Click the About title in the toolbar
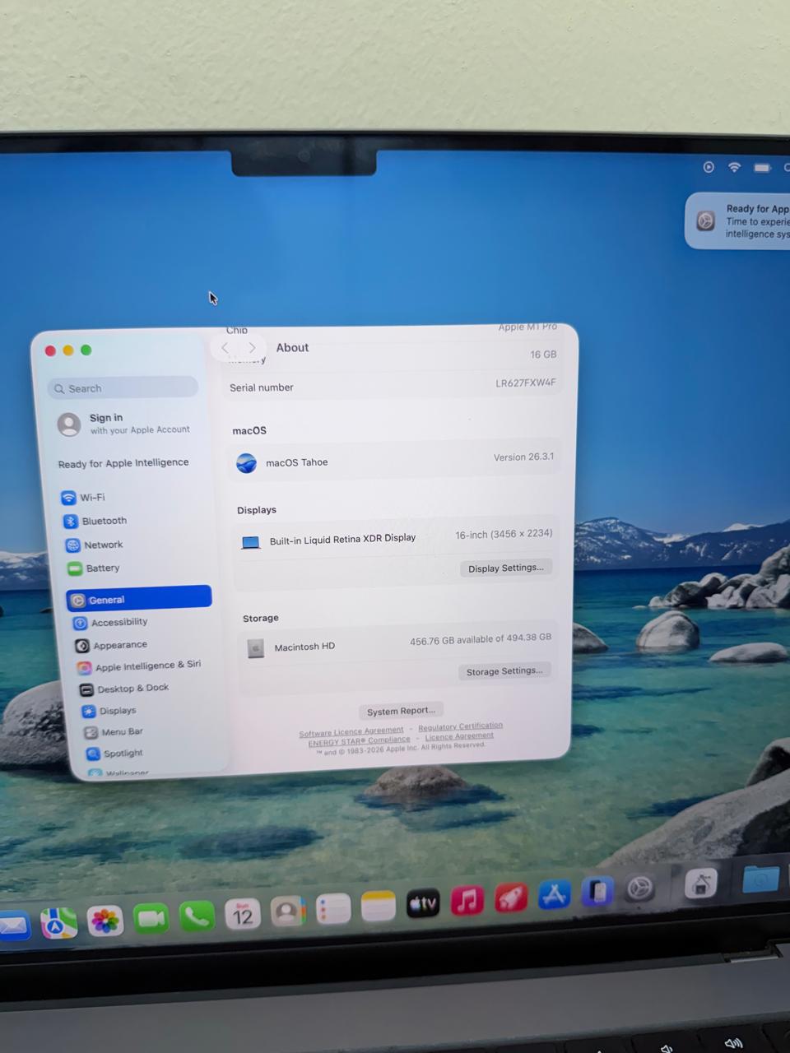The width and height of the screenshot is (790, 1053). (x=292, y=348)
